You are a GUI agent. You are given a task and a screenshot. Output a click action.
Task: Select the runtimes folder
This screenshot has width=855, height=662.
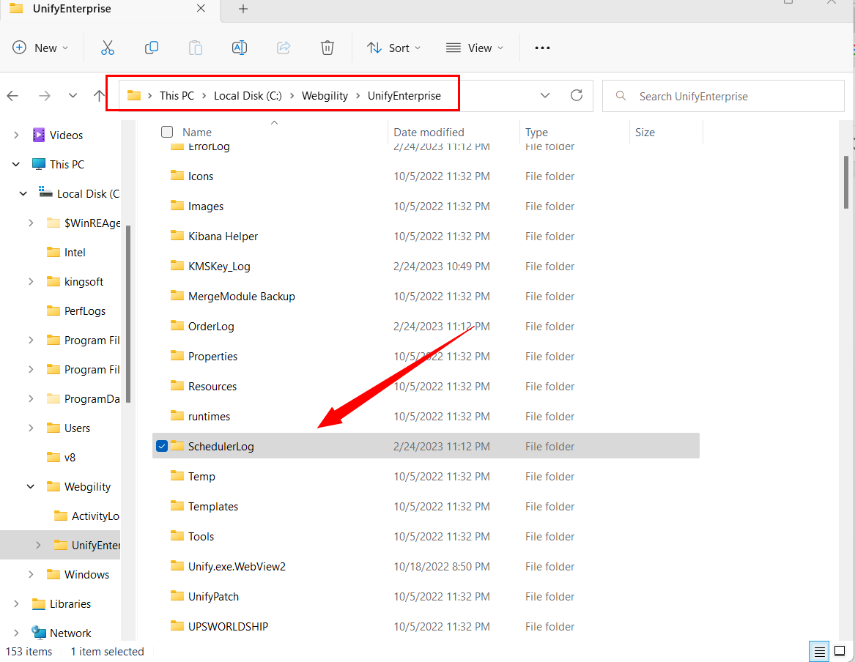pyautogui.click(x=426, y=416)
